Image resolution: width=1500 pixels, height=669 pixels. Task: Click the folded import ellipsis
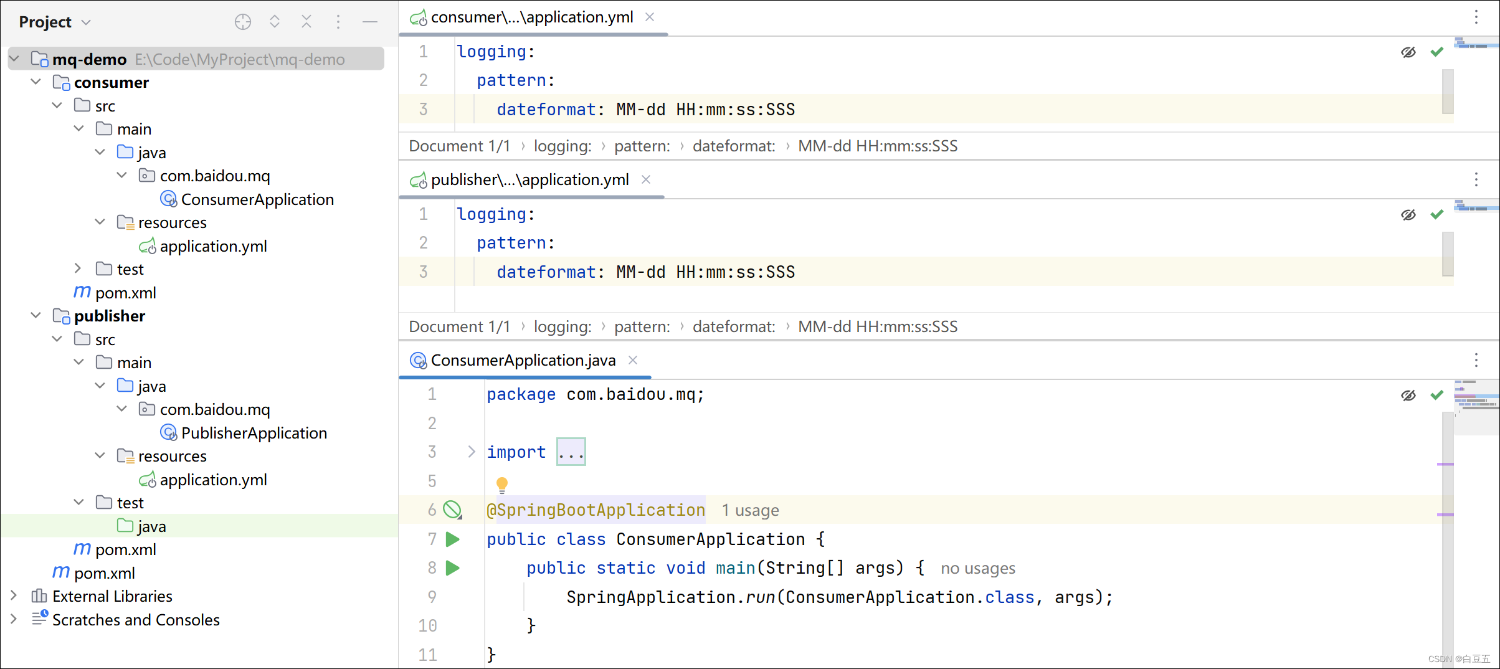(571, 452)
